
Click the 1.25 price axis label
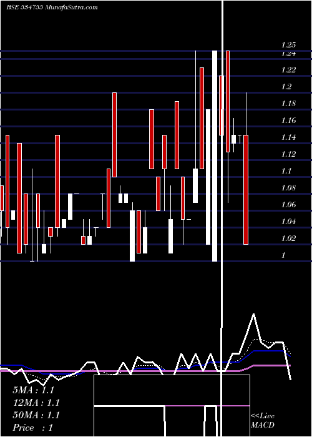click(288, 44)
